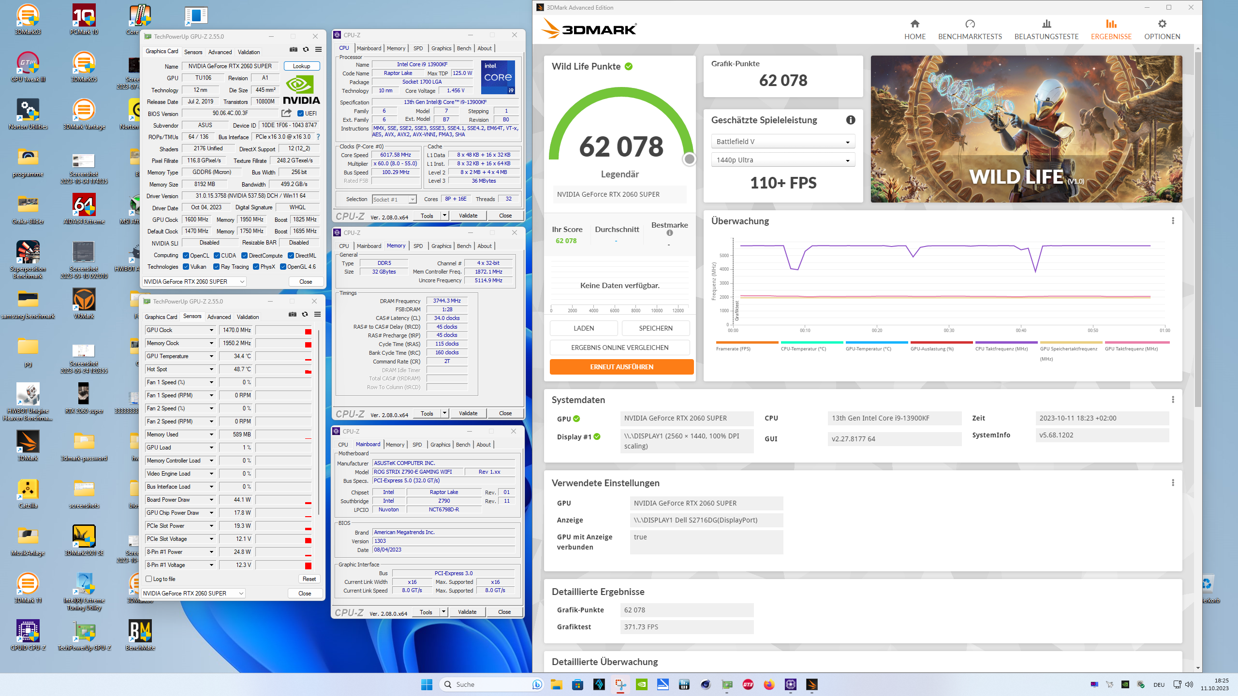Open hamburger menu in top GPU-Z window

tap(318, 49)
